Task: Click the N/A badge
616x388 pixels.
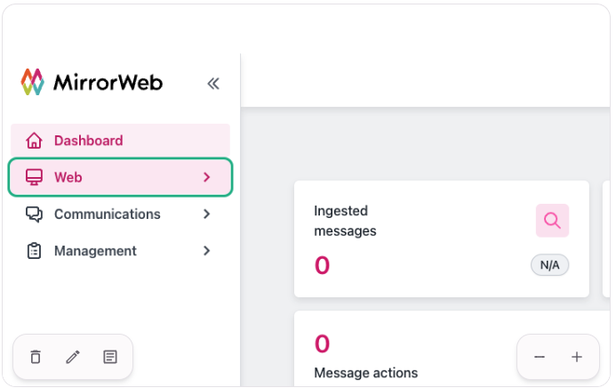Action: (549, 265)
